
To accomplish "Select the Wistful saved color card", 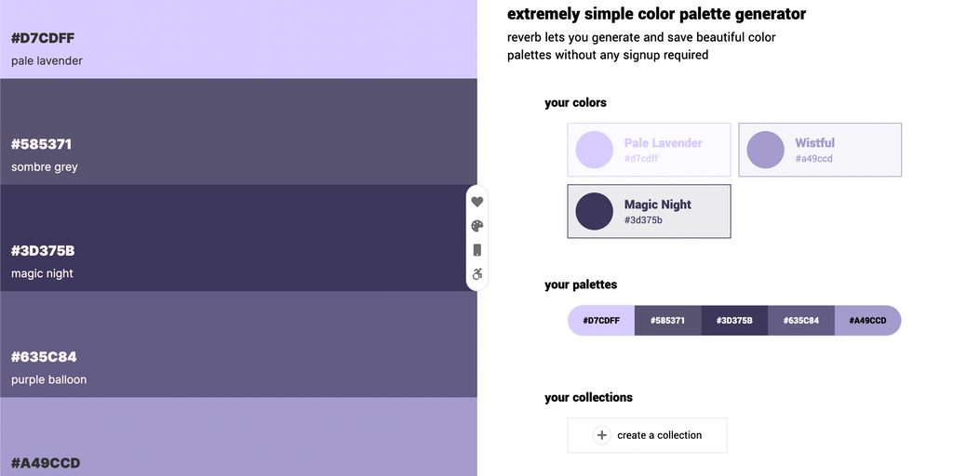I will 820,150.
